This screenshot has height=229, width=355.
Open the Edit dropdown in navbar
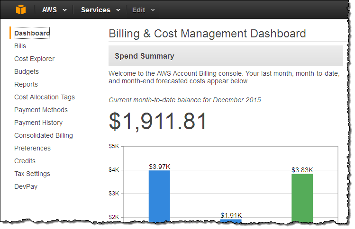coord(143,10)
